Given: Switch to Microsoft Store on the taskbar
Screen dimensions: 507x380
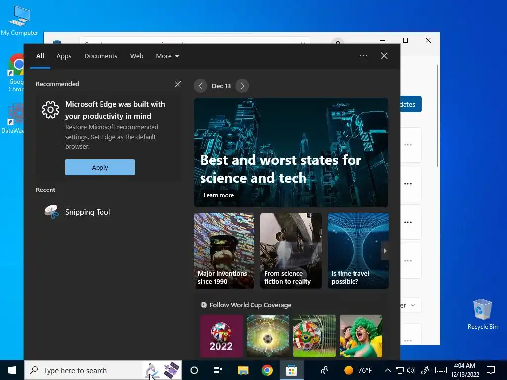Looking at the screenshot, I should (291, 370).
